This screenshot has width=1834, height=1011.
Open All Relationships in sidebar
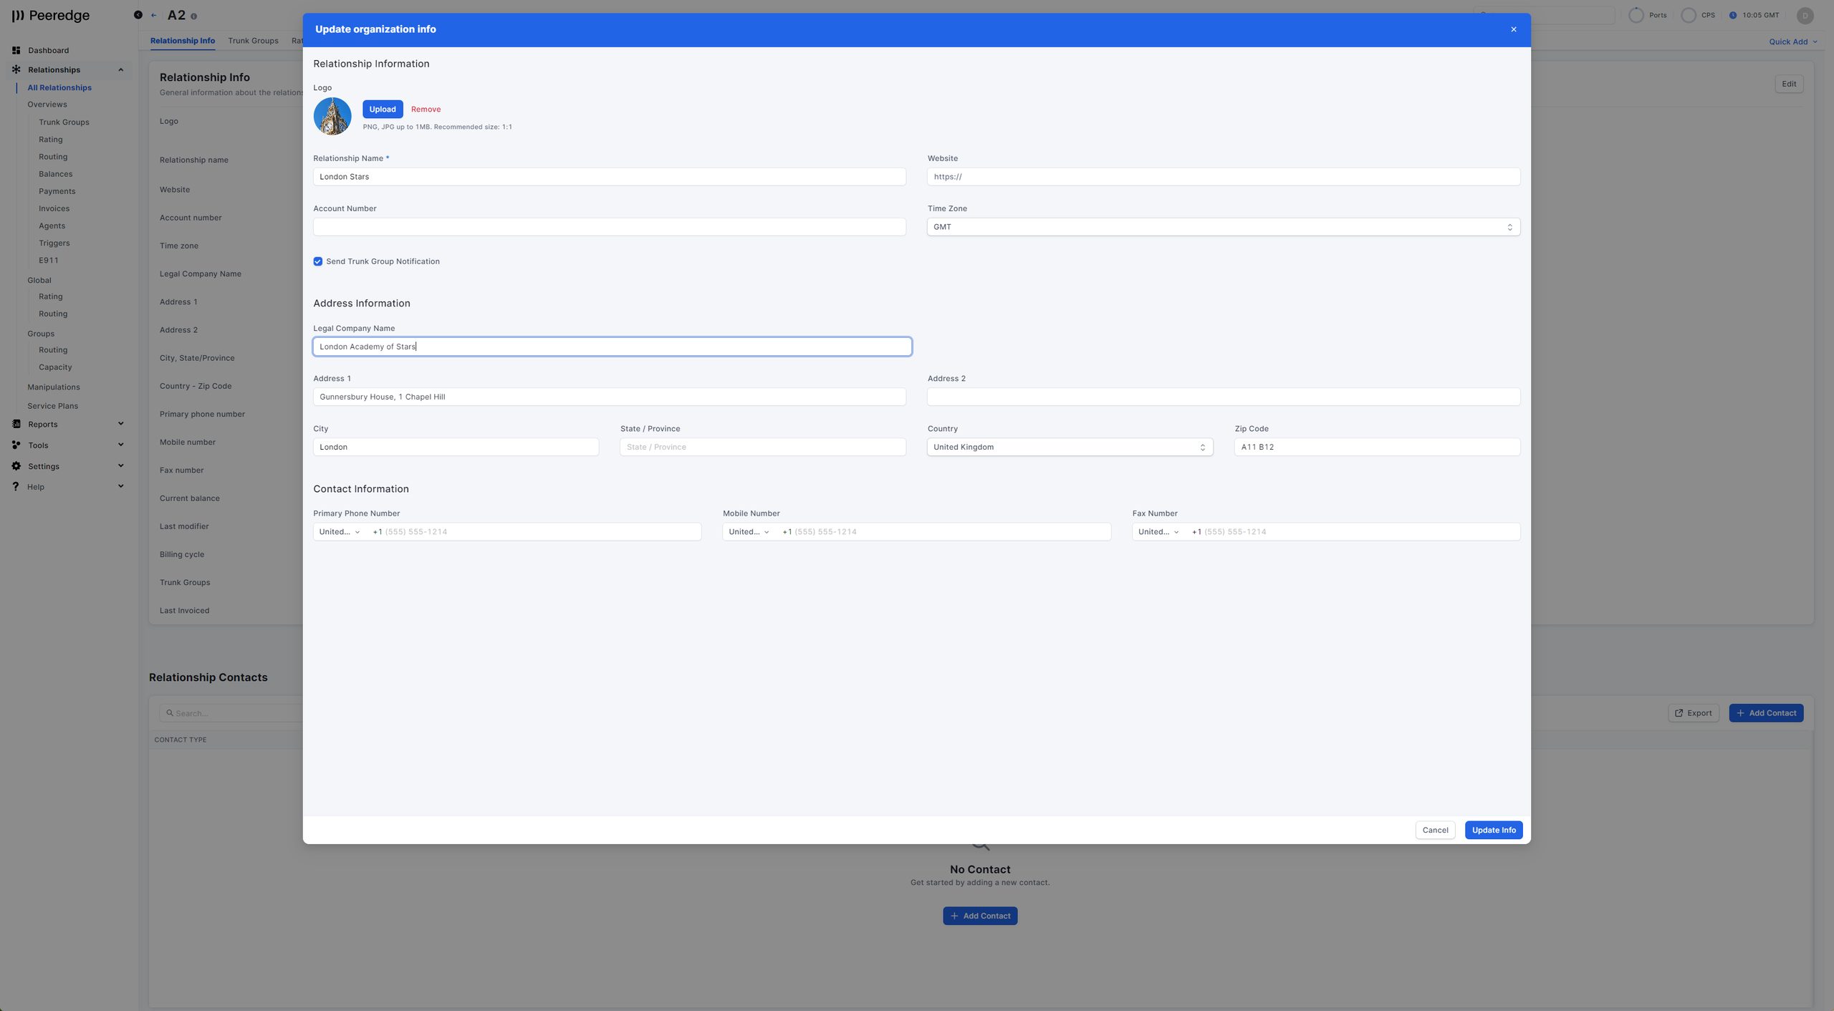click(x=59, y=87)
